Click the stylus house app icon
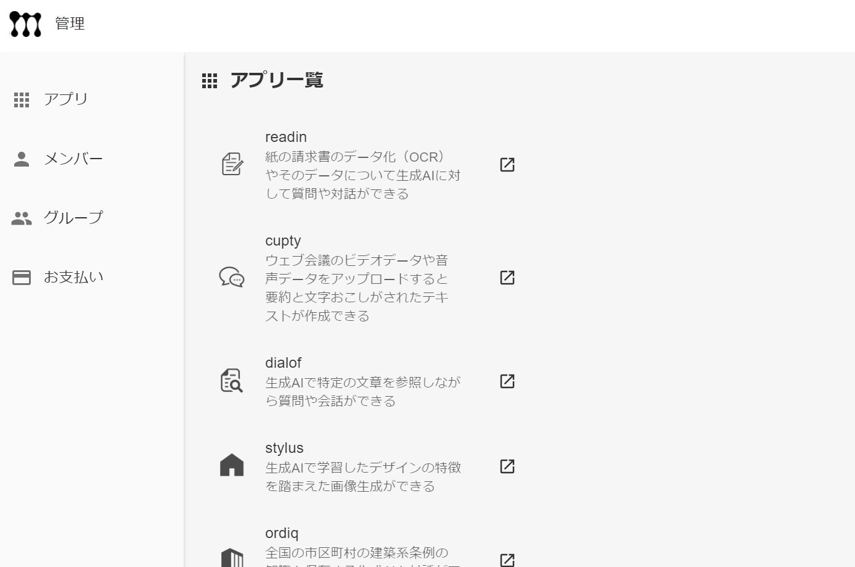 (x=232, y=466)
